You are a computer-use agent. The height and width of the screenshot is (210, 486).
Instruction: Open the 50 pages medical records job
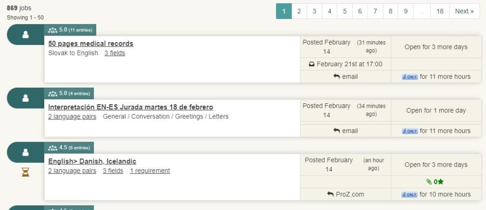tap(91, 44)
